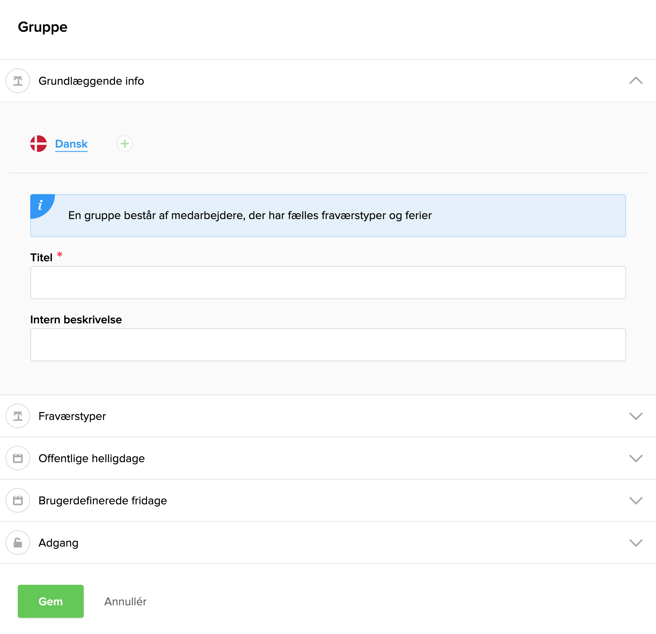Image resolution: width=656 pixels, height=634 pixels.
Task: Click the palm tree icon beside Fraværstyper
Action: 18,416
